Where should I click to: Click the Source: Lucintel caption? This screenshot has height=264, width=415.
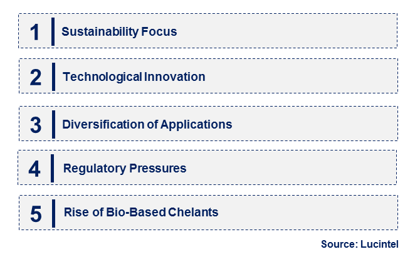pyautogui.click(x=359, y=244)
